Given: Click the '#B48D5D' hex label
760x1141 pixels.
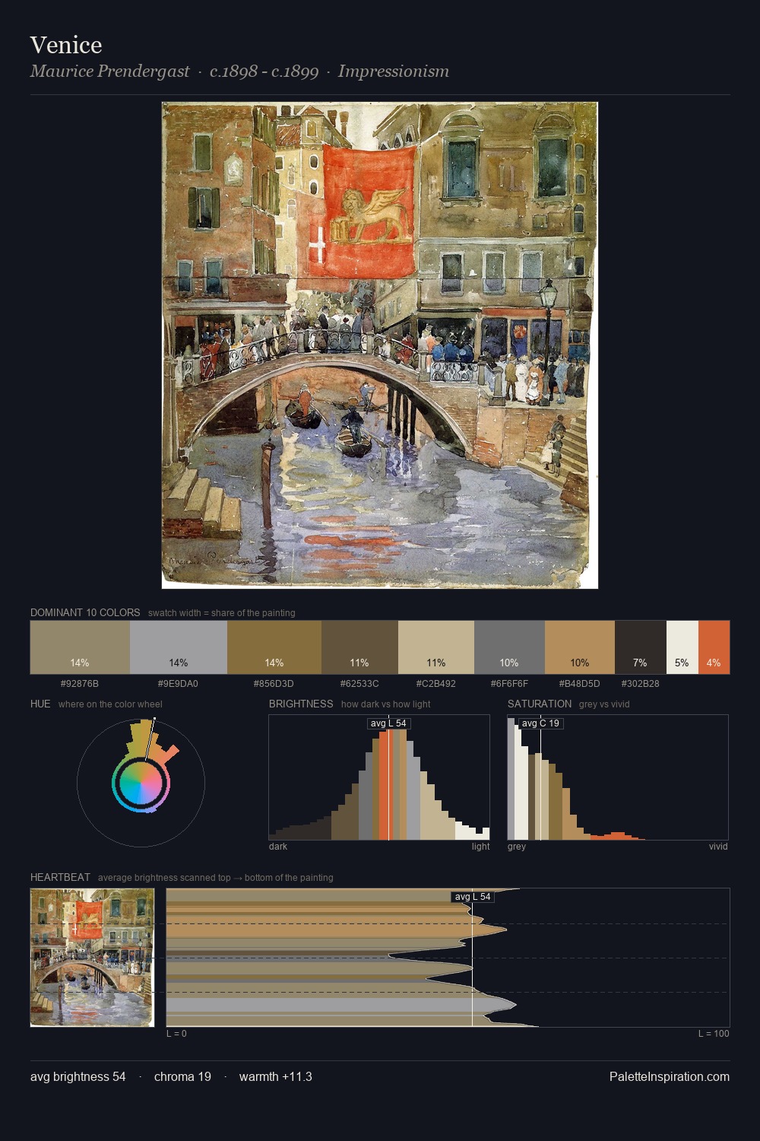Looking at the screenshot, I should tap(580, 683).
